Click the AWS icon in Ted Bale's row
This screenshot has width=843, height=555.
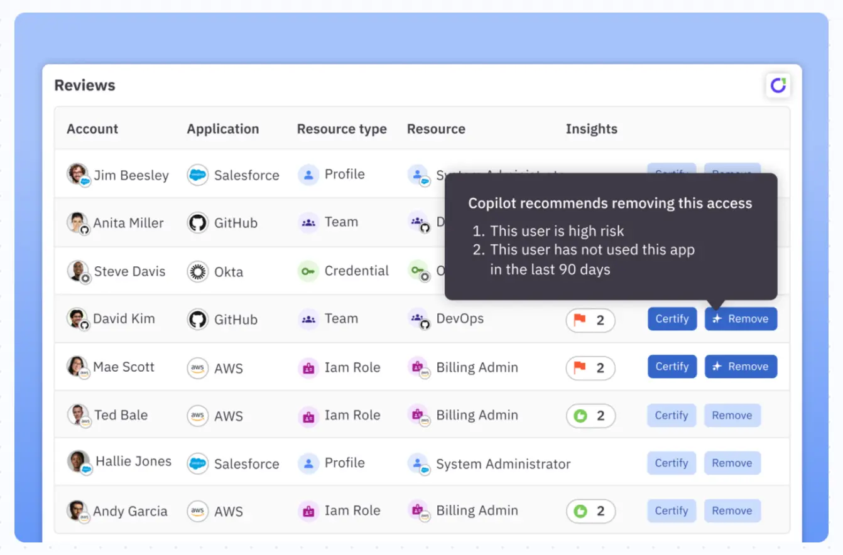197,416
